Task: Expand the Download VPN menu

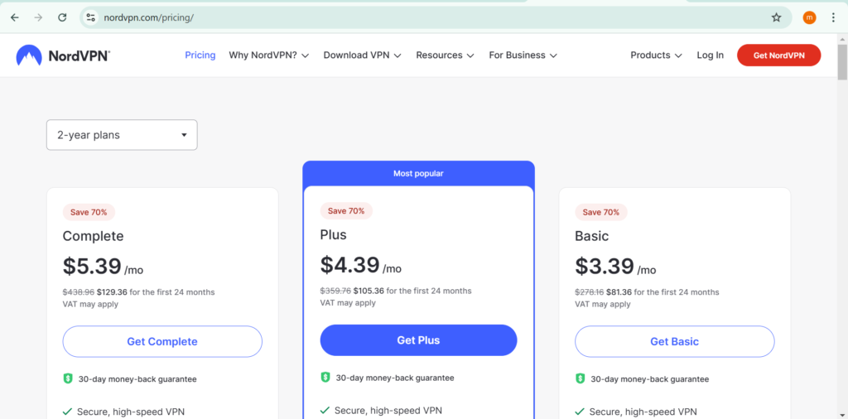Action: click(363, 55)
